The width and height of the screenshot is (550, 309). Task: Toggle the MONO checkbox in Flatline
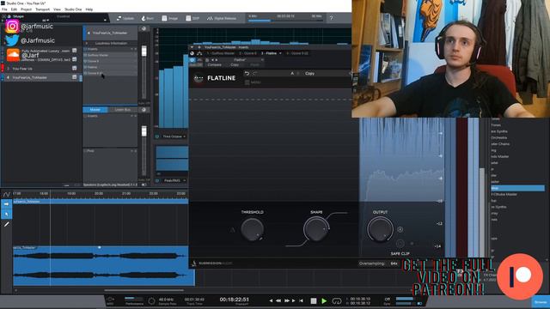pyautogui.click(x=253, y=82)
